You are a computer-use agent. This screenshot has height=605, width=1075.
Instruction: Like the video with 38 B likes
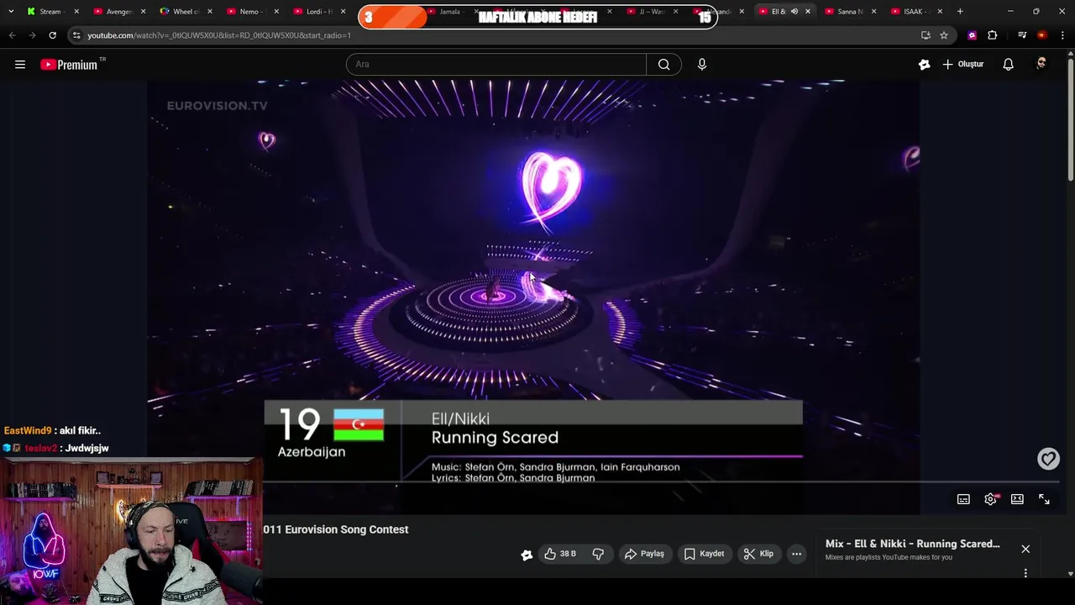click(560, 554)
